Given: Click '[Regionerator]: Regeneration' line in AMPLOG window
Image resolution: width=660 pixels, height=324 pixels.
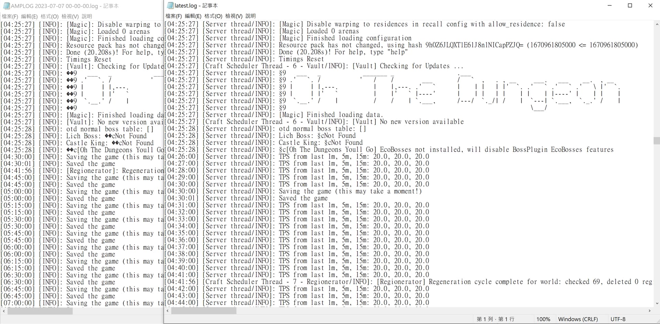Looking at the screenshot, I should pos(82,171).
